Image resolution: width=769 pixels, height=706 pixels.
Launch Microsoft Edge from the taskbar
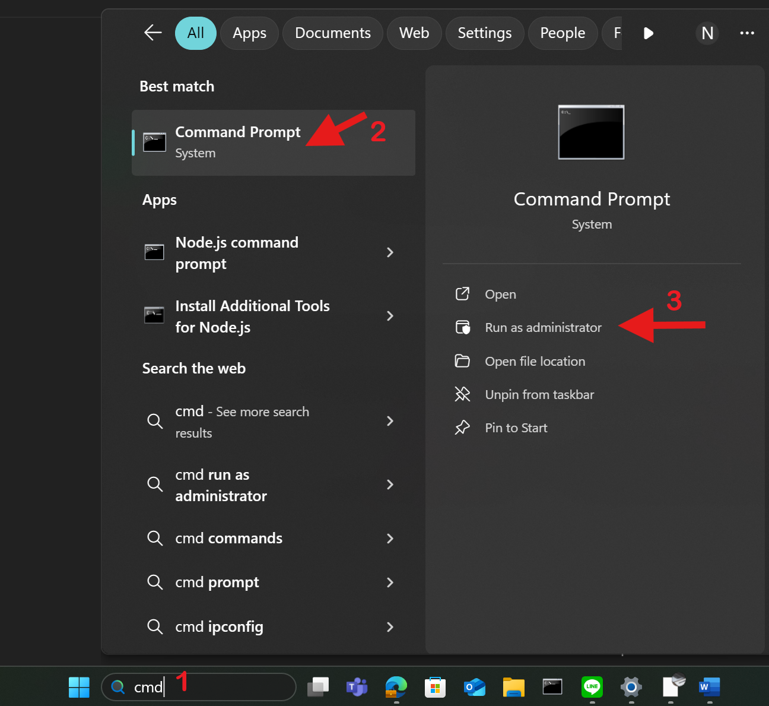point(396,687)
